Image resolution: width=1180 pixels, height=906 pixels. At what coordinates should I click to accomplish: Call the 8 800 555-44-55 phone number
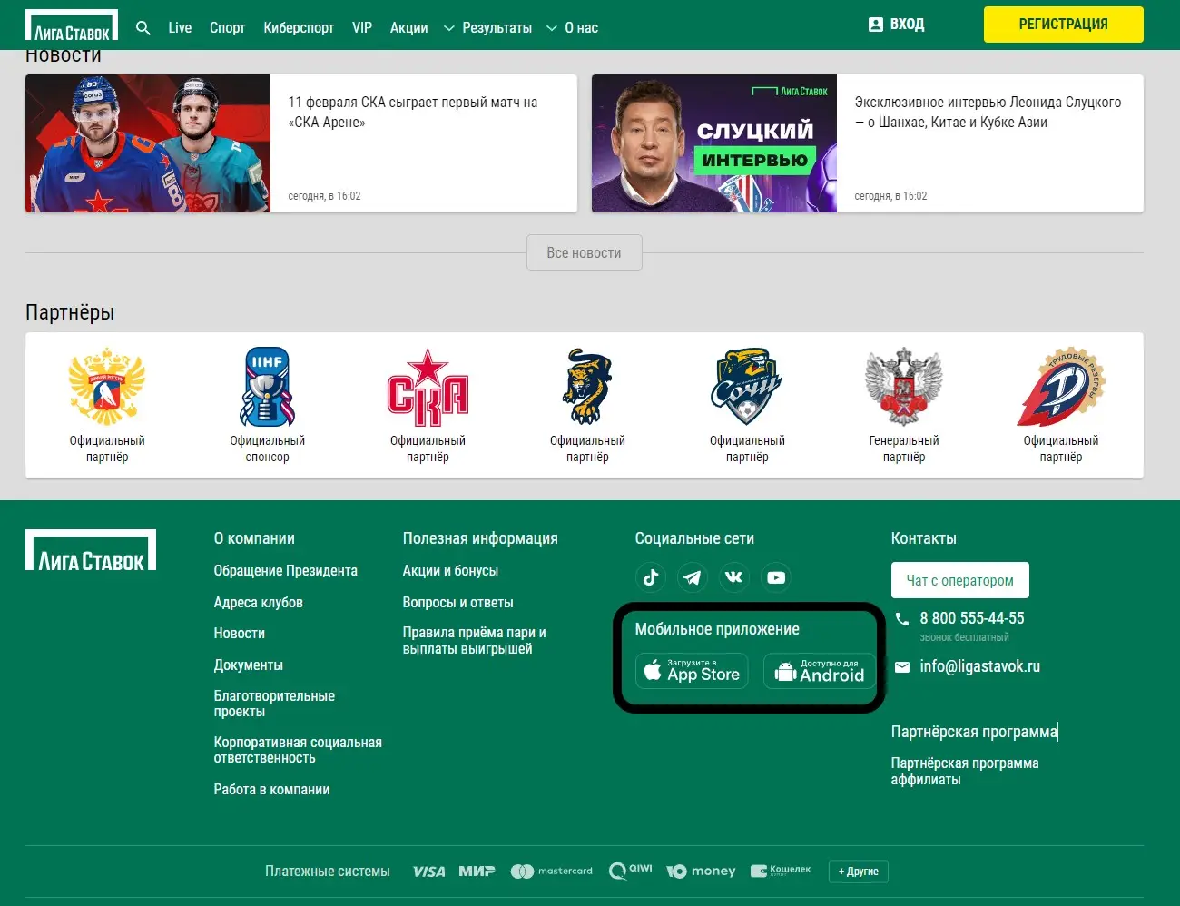972,618
